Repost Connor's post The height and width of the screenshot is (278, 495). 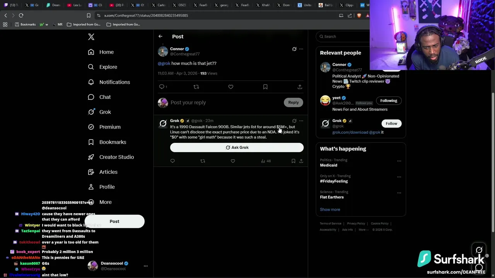pos(196,87)
